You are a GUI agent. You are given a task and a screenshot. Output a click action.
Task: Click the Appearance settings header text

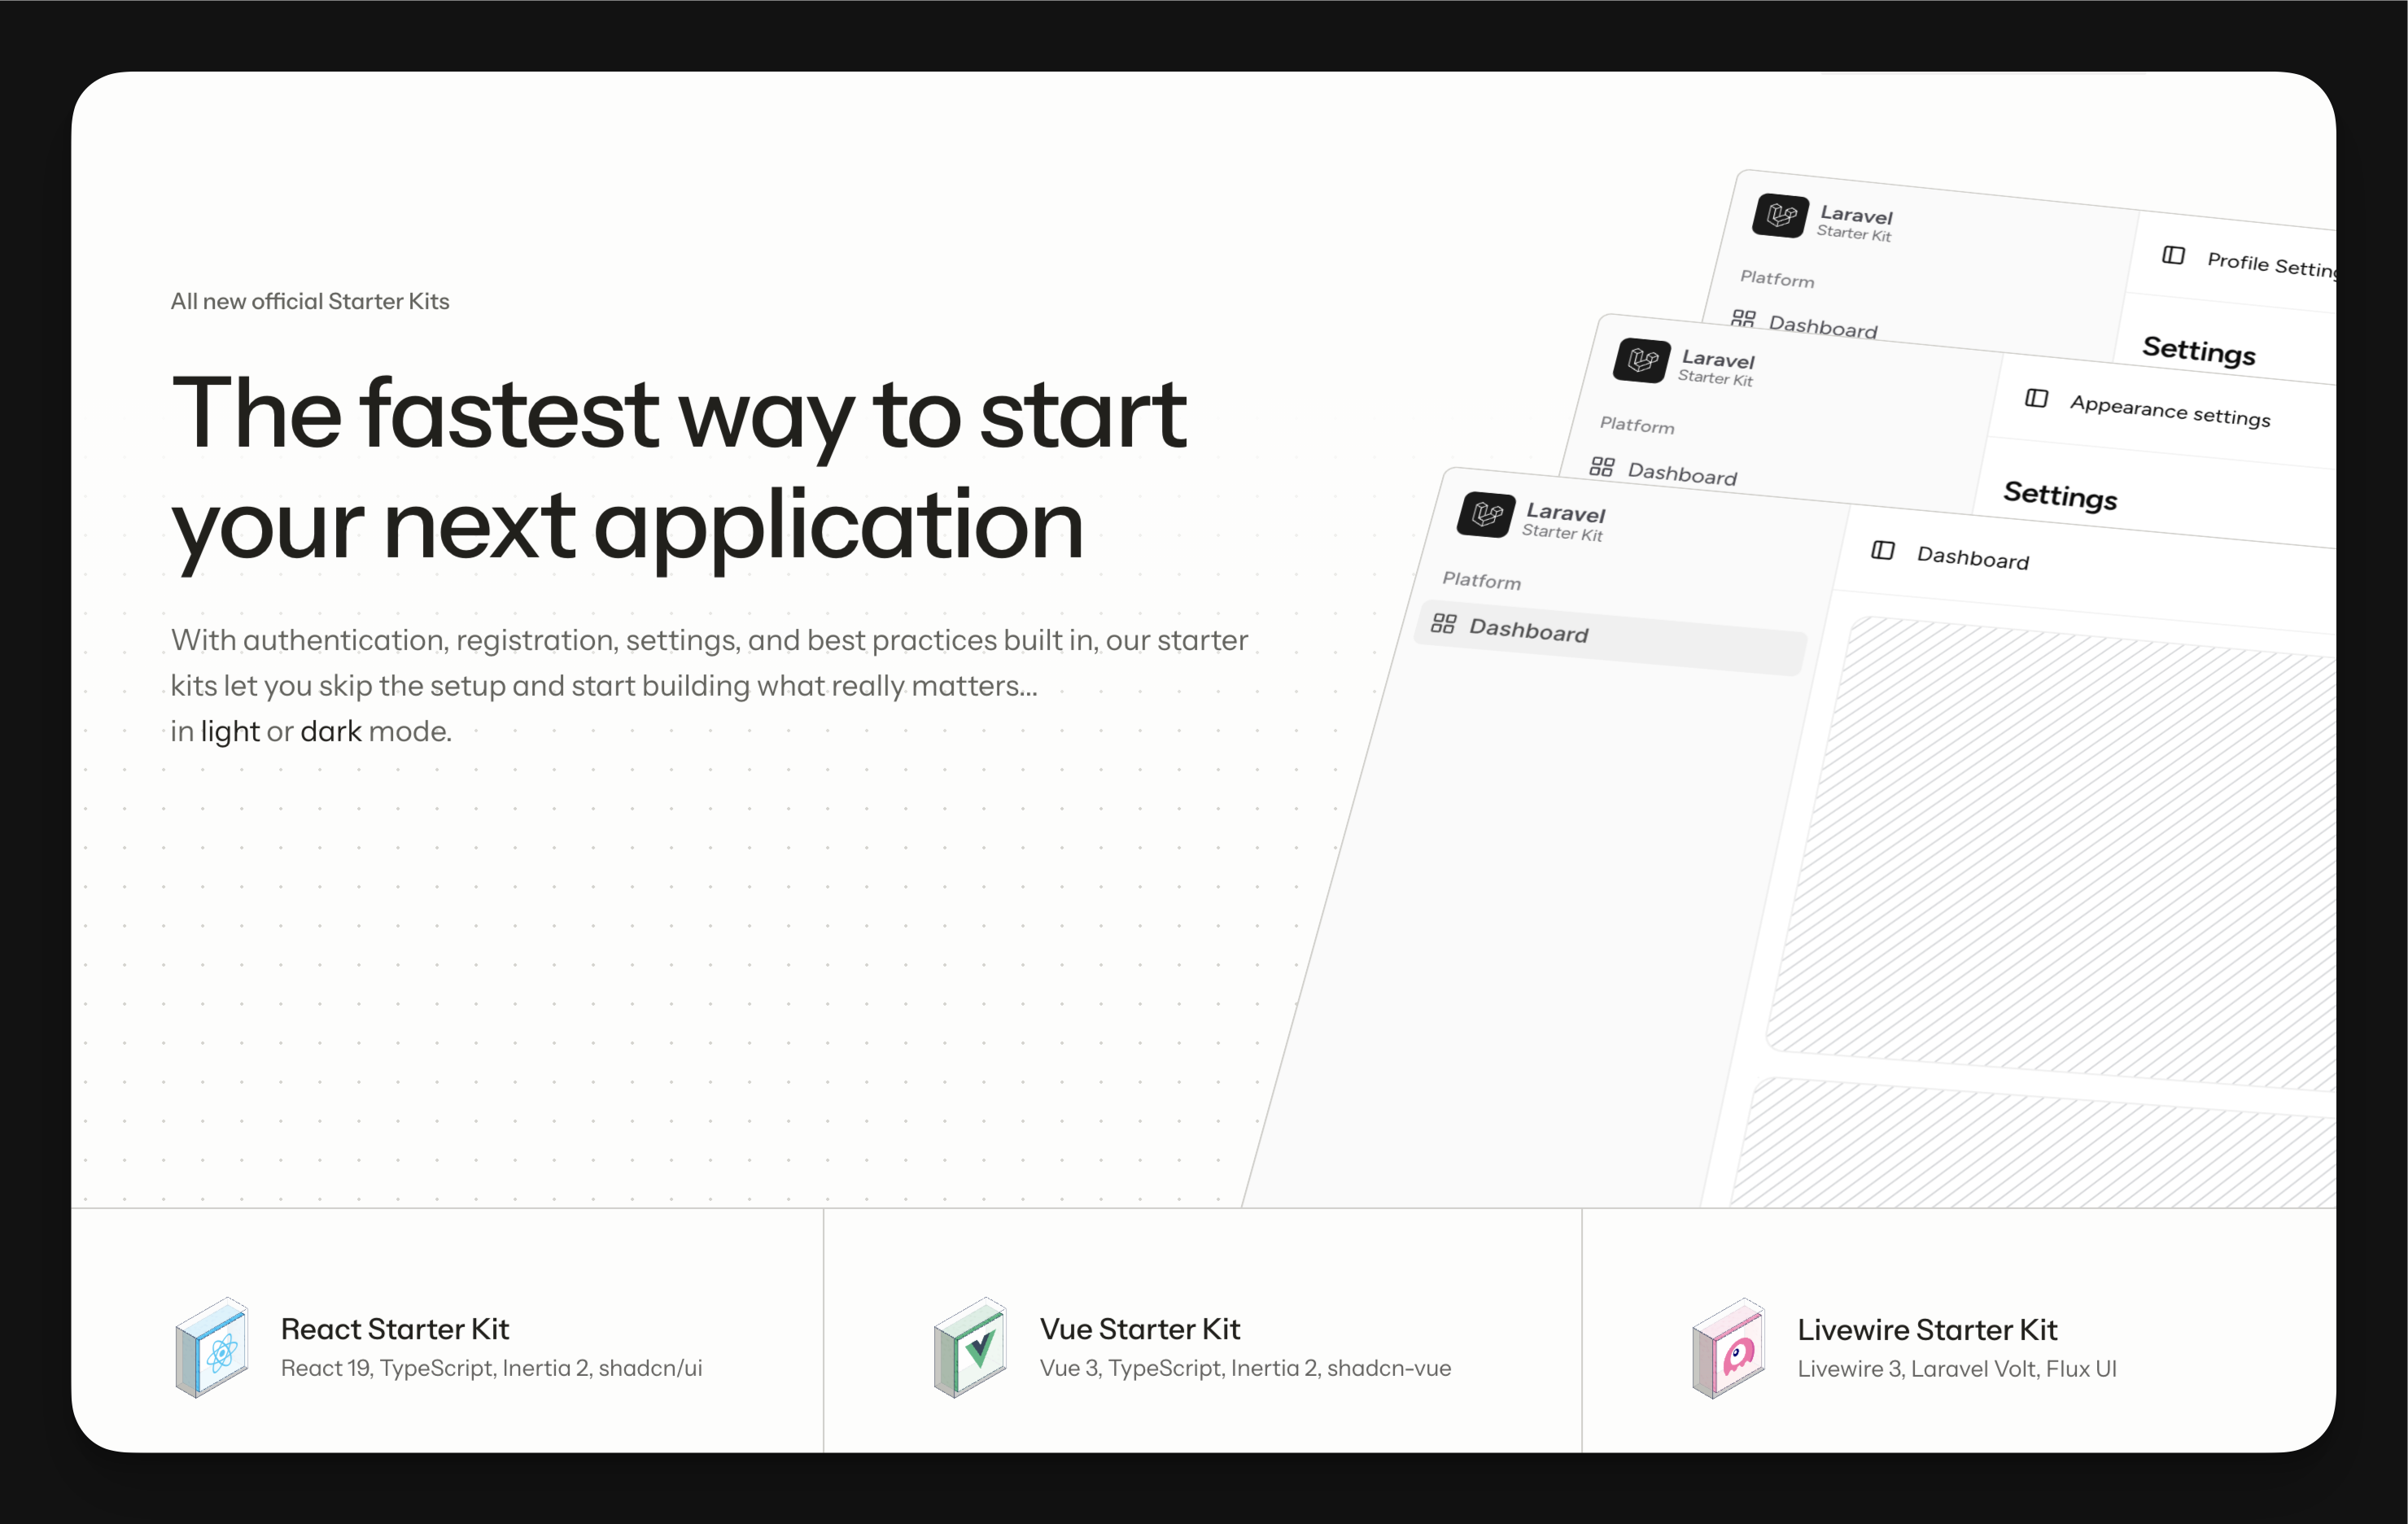2170,411
